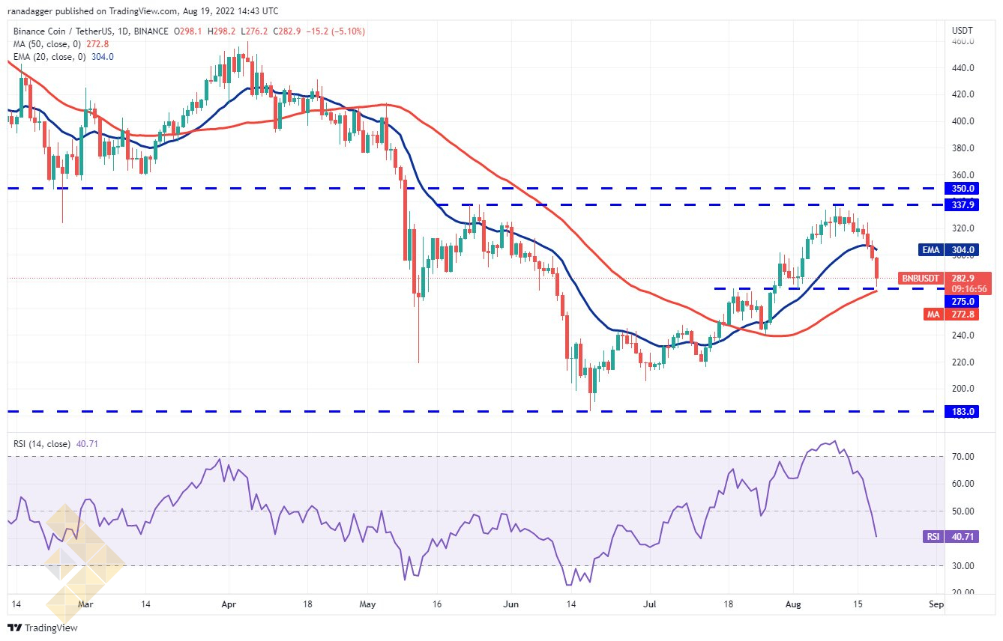Click the Binance Coin / TetherUS symbol title
Viewport: 1003px width, 641px height.
(70, 31)
